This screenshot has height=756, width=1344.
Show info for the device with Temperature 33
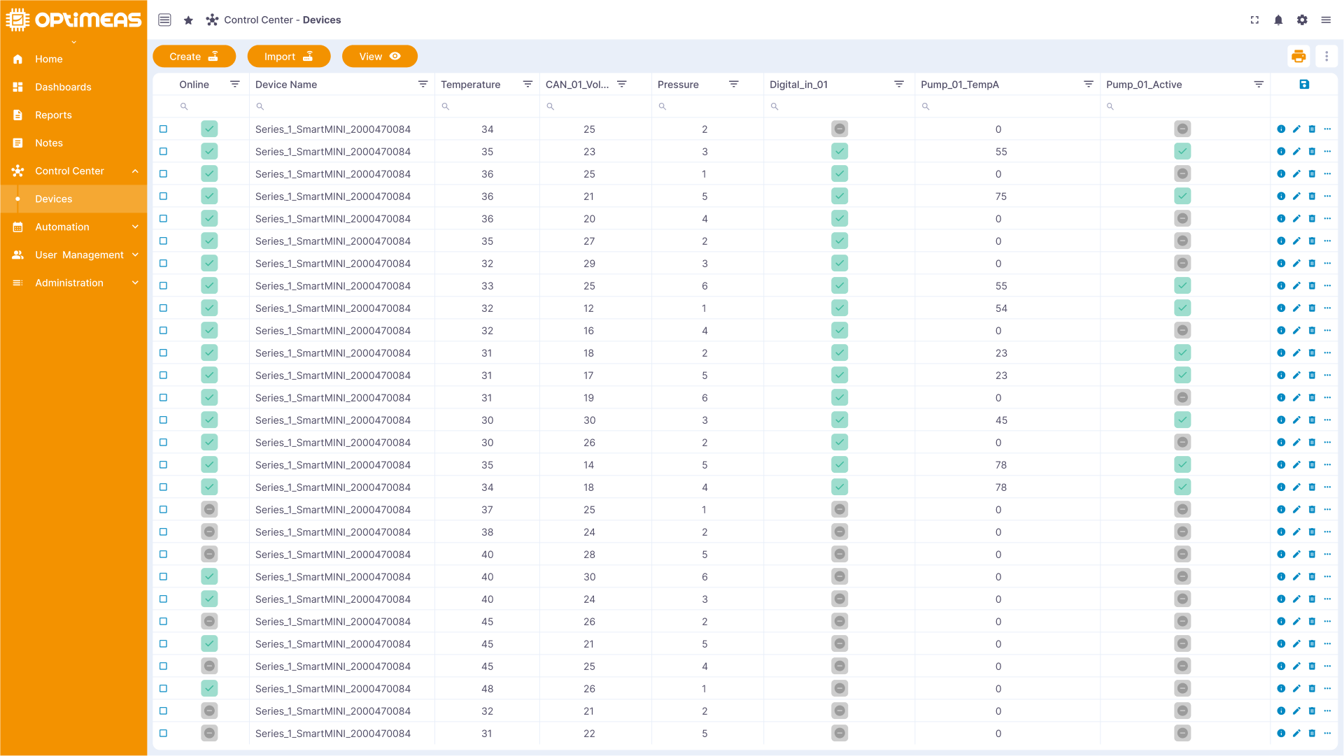[1281, 286]
